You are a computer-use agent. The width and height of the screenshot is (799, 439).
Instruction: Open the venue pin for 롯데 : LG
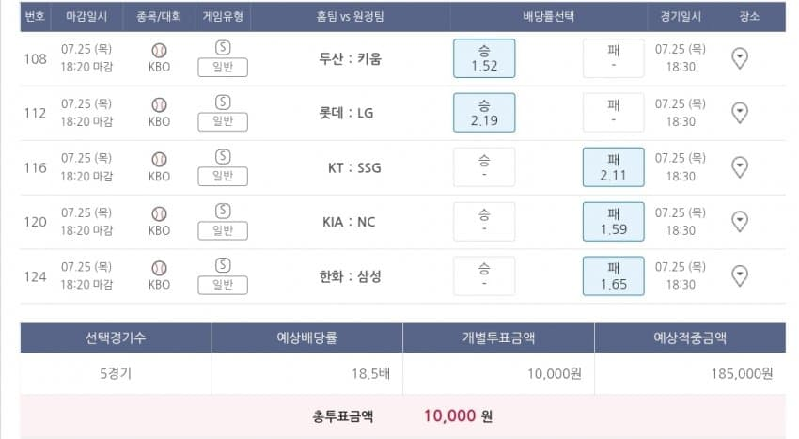[740, 113]
